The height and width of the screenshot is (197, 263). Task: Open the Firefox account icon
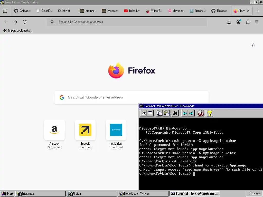point(238,22)
